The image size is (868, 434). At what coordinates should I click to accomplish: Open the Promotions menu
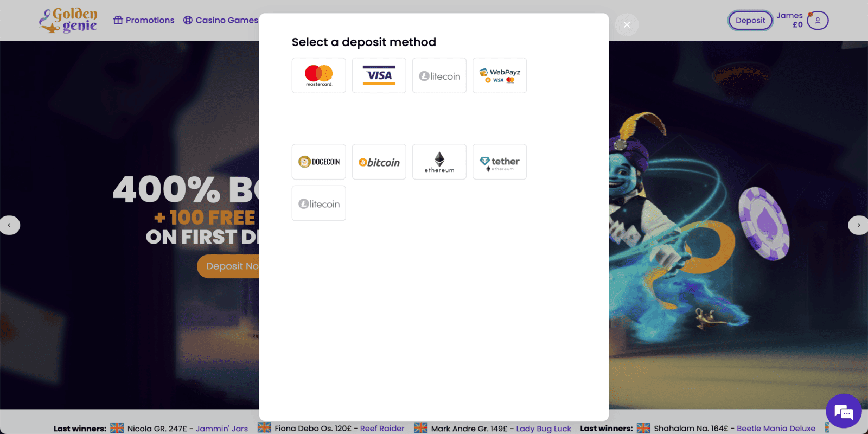144,20
